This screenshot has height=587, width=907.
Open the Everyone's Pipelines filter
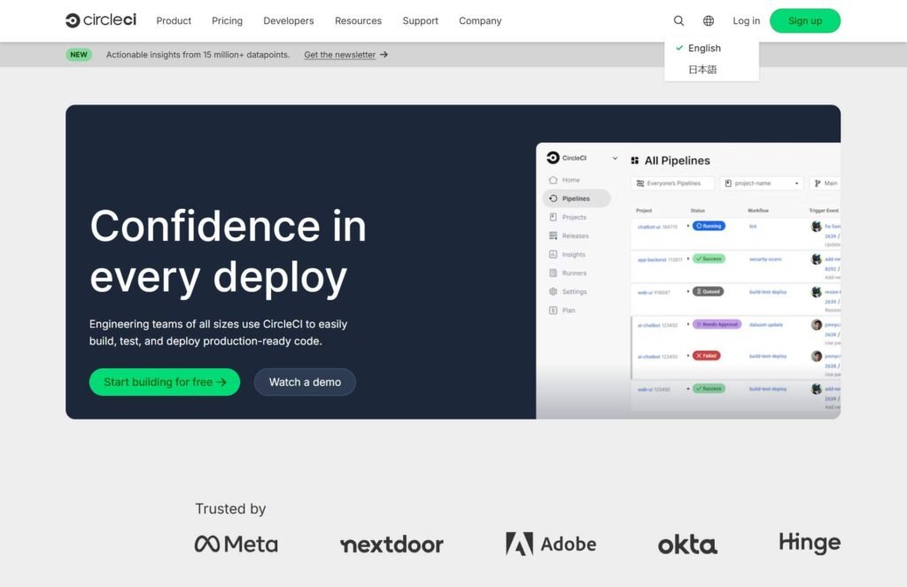[x=672, y=183]
